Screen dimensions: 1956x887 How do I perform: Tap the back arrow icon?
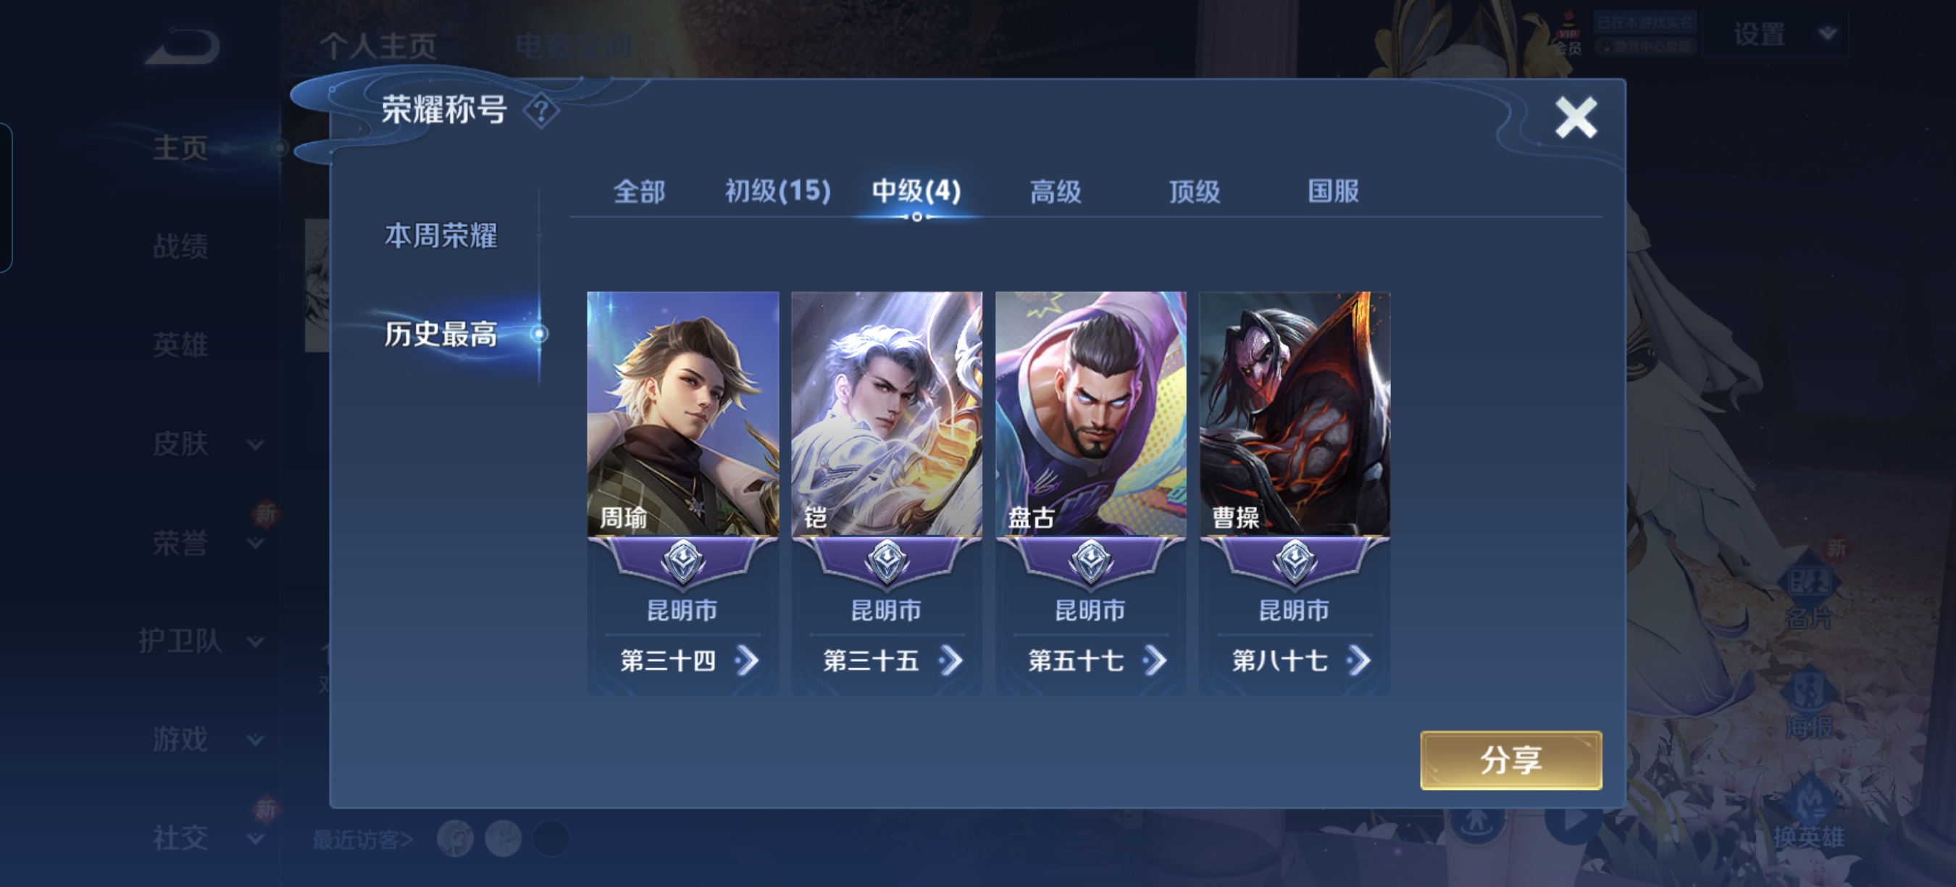click(x=183, y=47)
